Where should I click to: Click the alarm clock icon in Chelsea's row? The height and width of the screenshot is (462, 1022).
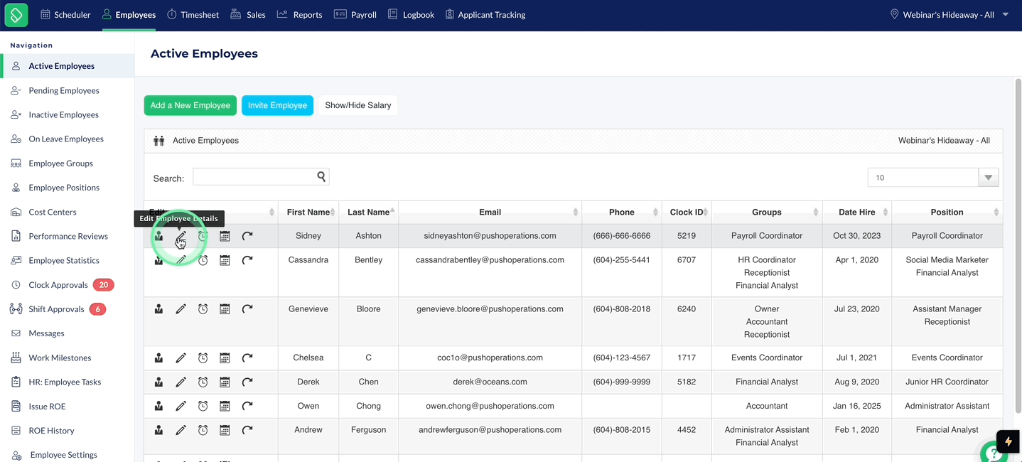tap(203, 358)
